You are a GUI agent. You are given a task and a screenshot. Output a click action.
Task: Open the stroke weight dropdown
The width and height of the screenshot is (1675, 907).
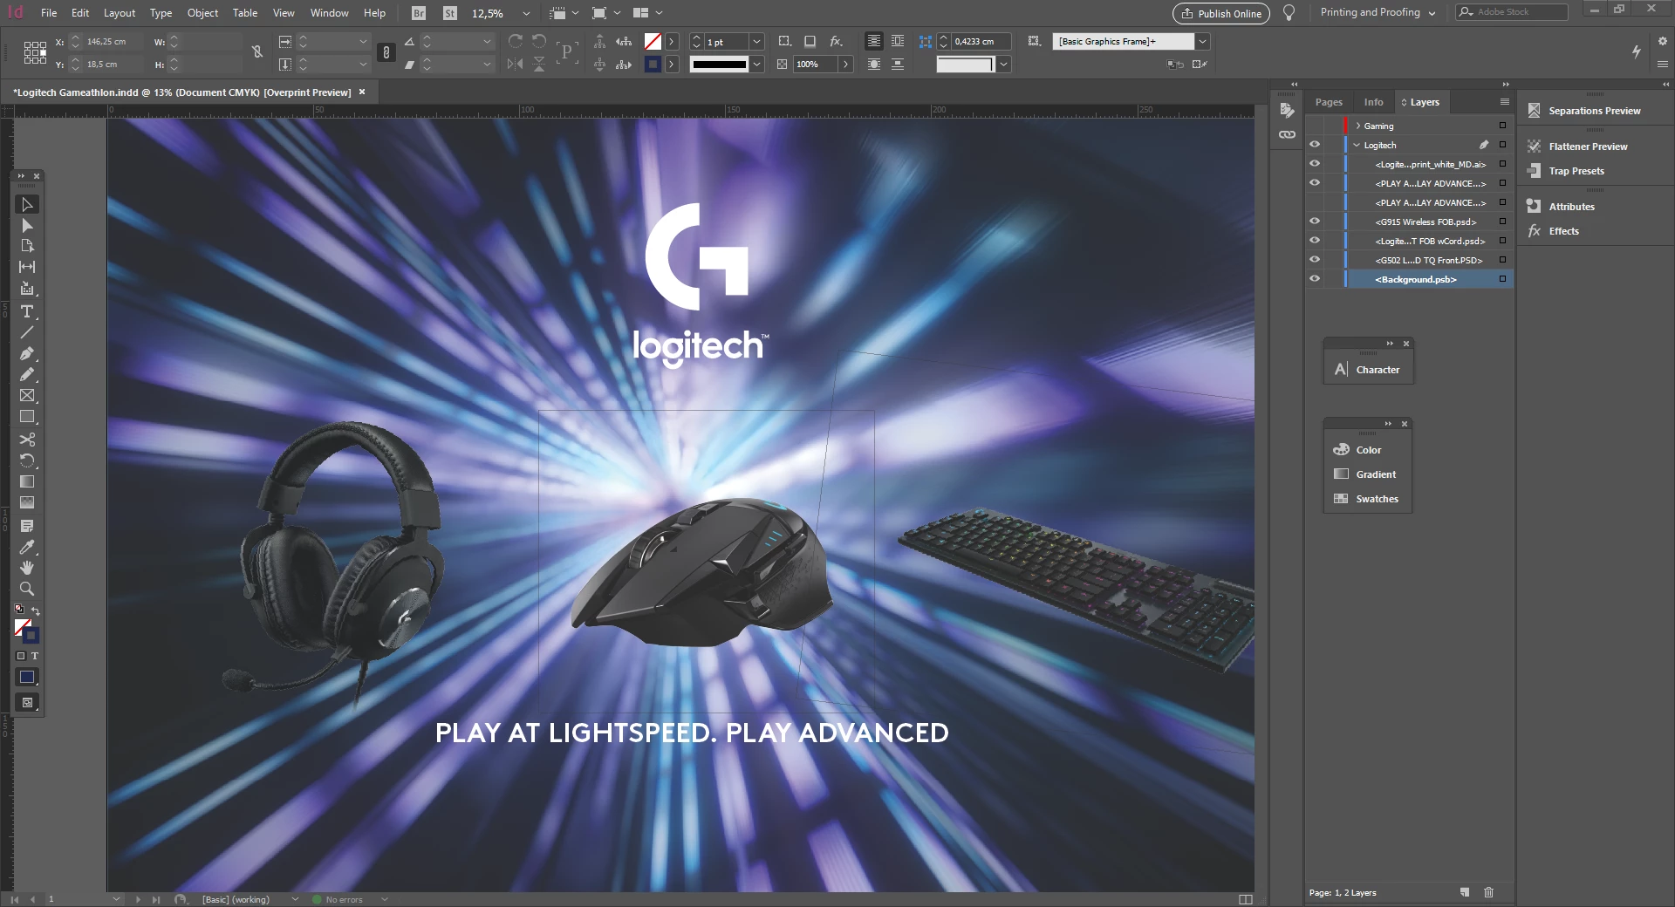(756, 41)
